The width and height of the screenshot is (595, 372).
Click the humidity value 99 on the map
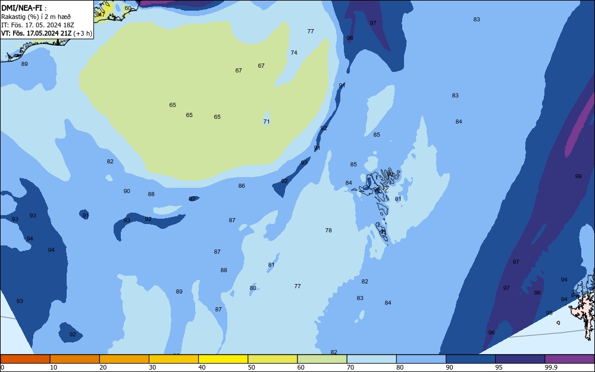tap(578, 176)
